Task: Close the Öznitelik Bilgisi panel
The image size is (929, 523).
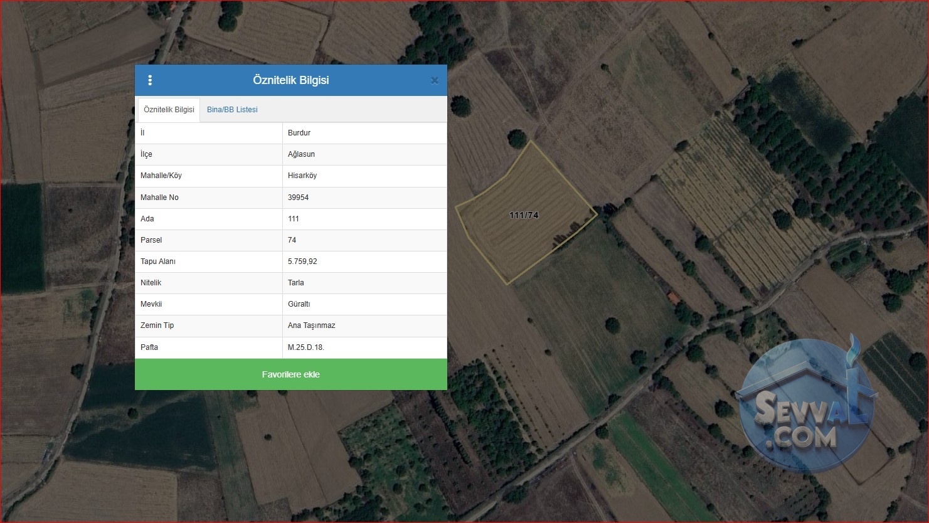Action: (434, 81)
